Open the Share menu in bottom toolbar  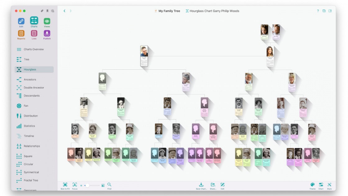pos(213,185)
